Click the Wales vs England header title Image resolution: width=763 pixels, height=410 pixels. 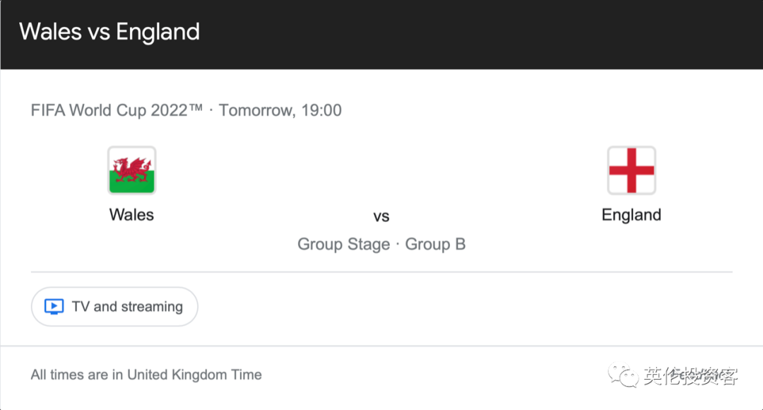tap(110, 32)
